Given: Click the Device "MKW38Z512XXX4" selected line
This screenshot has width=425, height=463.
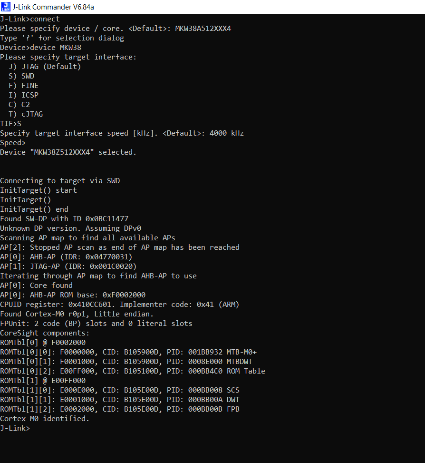Looking at the screenshot, I should point(68,152).
